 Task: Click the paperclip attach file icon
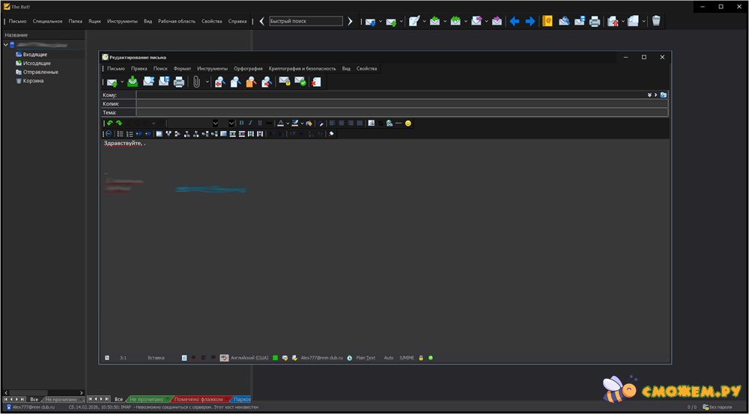point(196,82)
